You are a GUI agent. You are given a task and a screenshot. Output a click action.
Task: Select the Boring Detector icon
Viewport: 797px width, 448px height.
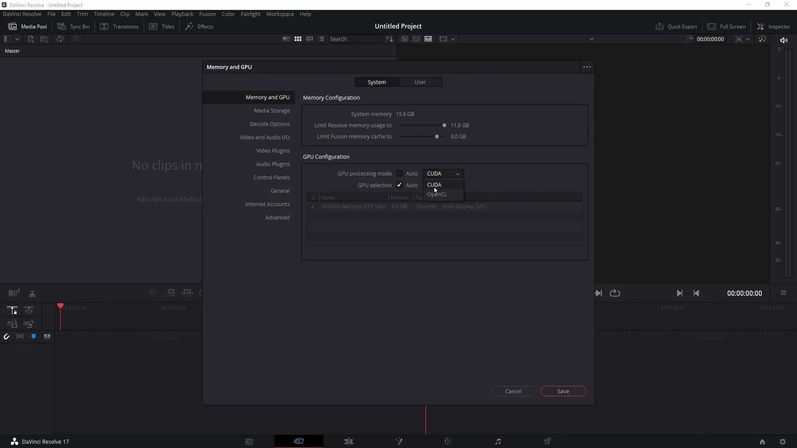pyautogui.click(x=14, y=293)
